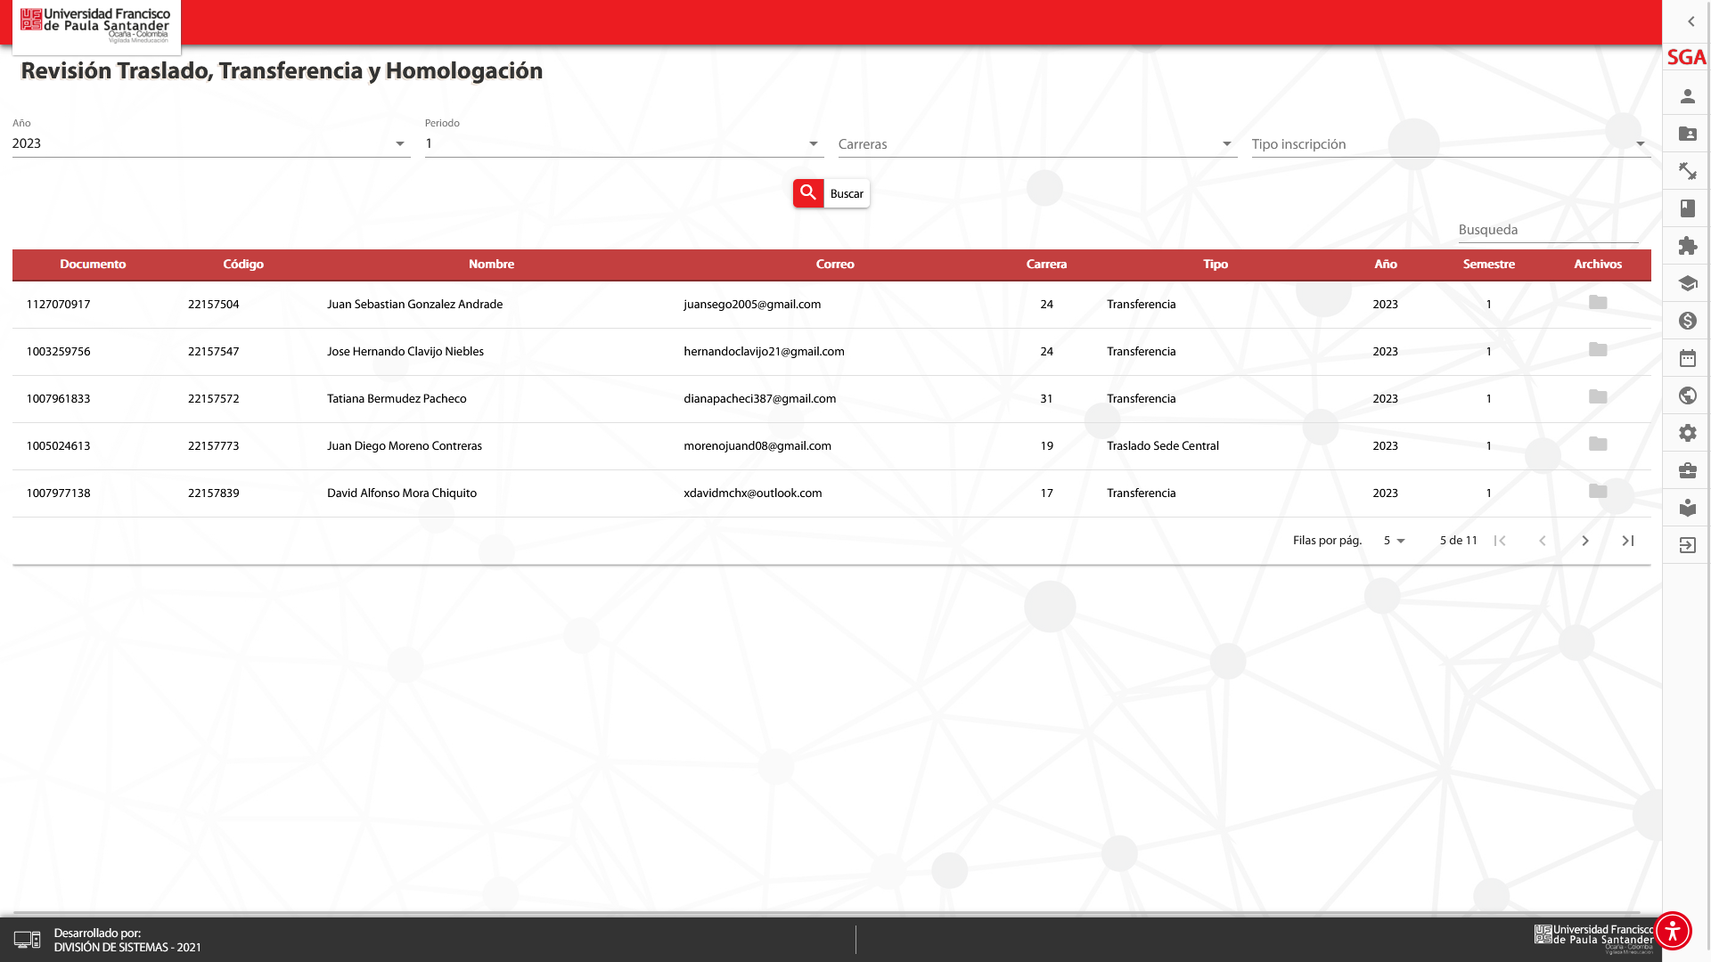The width and height of the screenshot is (1711, 962).
Task: Click the logout arrow sidebar icon
Action: pyautogui.click(x=1687, y=545)
